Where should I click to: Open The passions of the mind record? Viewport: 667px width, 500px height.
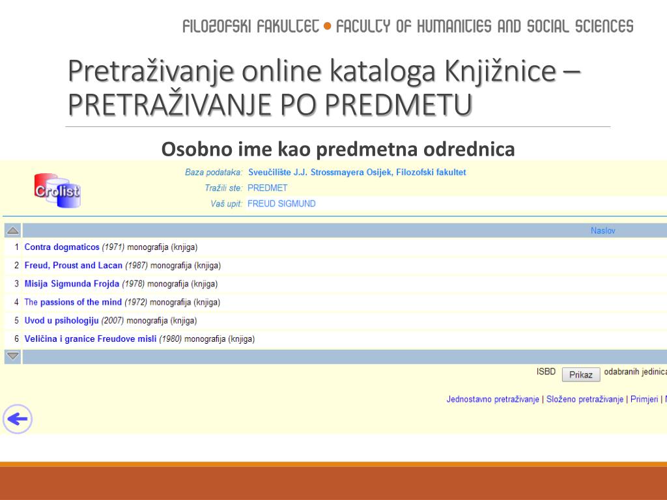[x=73, y=302]
